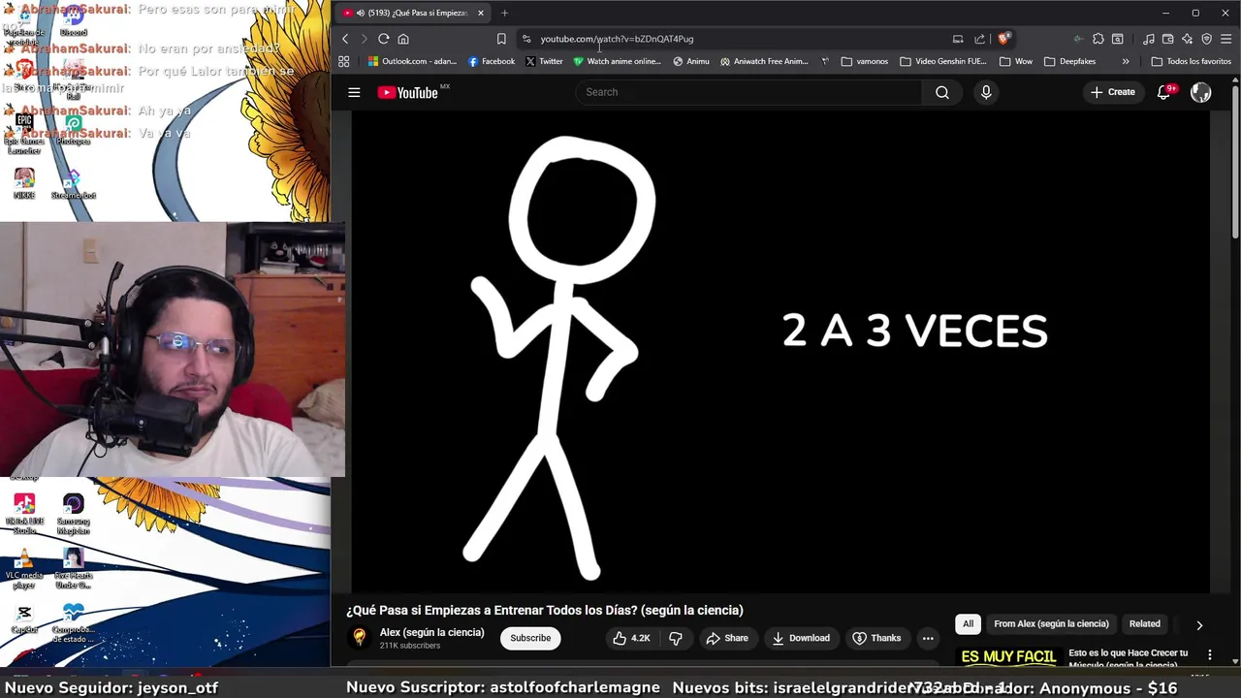The width and height of the screenshot is (1241, 698).
Task: Open the YouTube account avatar menu
Action: 1201,92
